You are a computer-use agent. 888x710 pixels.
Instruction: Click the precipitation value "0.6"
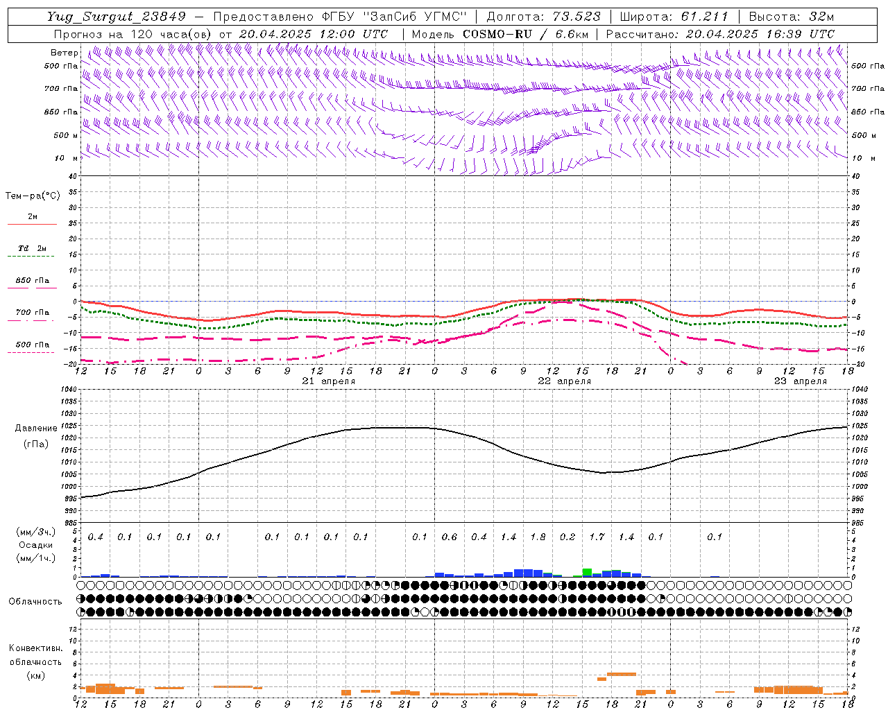450,537
